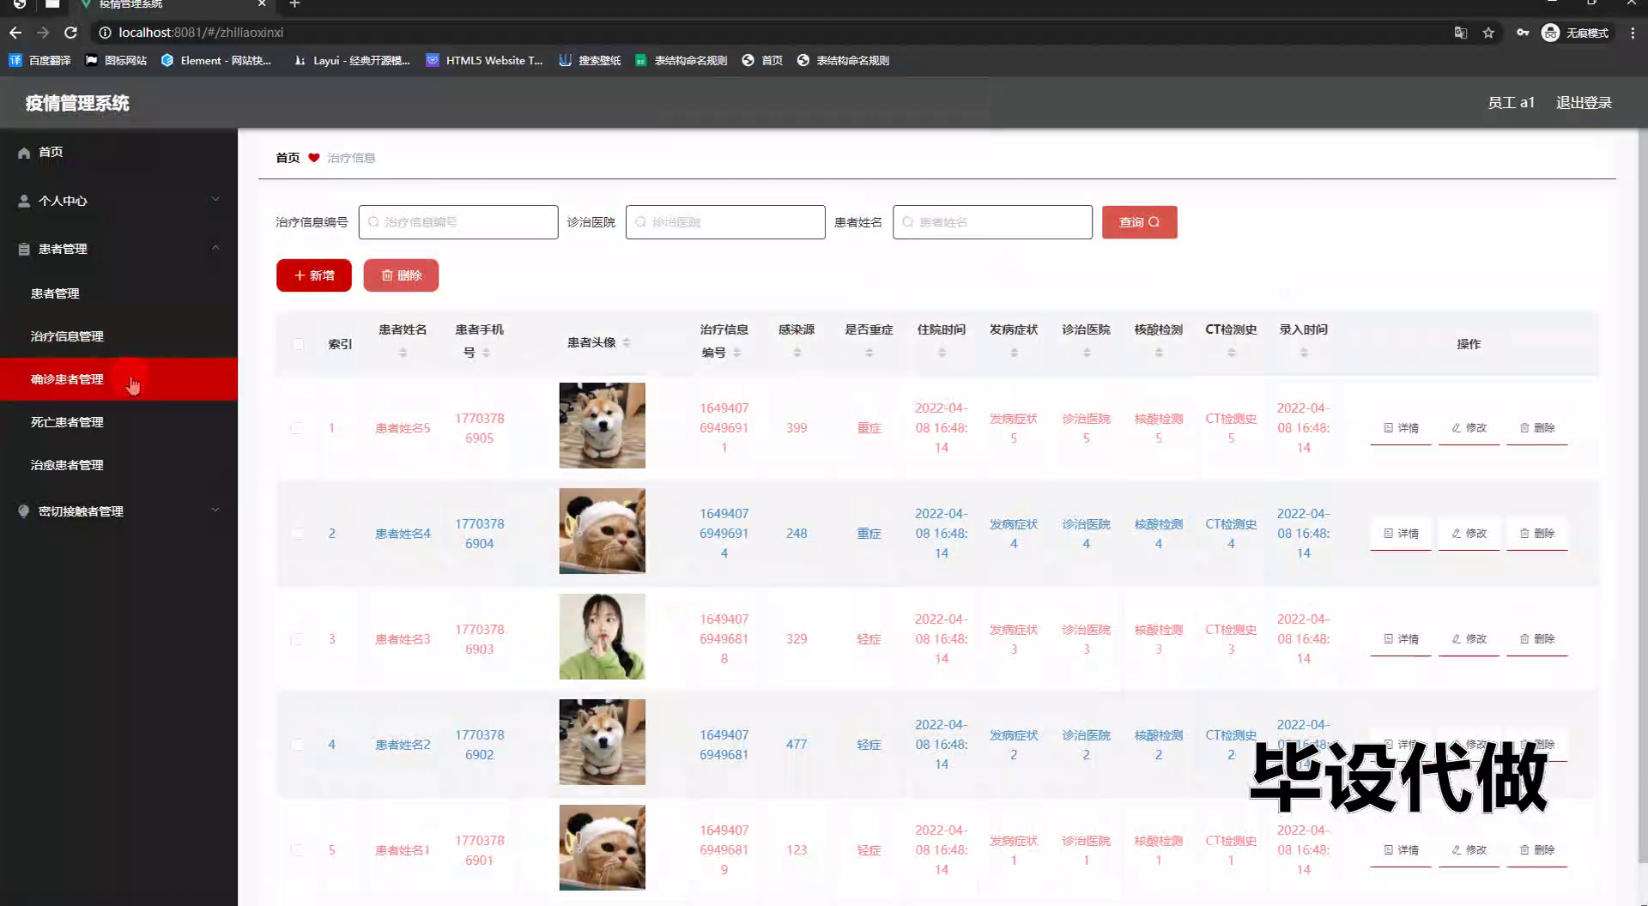Open the 百度翻译 bookmark

39,60
